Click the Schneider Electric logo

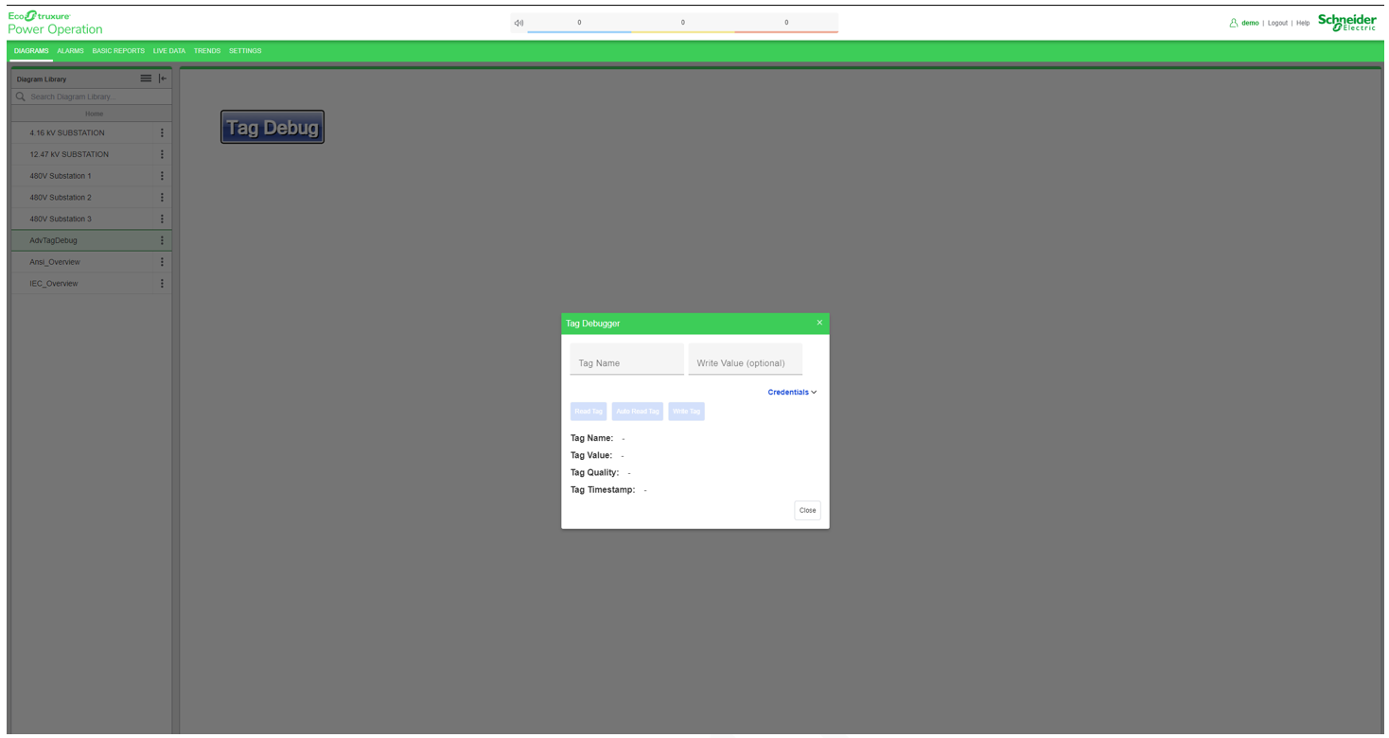pyautogui.click(x=1347, y=23)
